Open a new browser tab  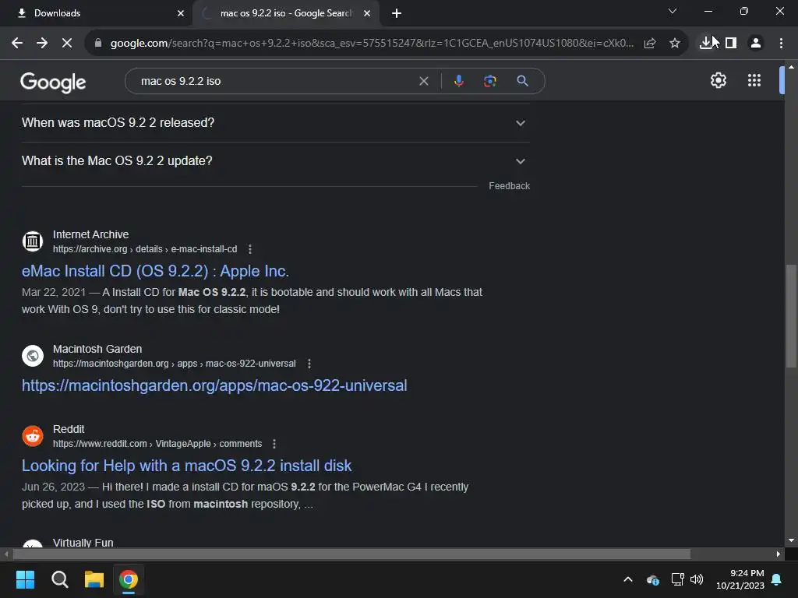[397, 13]
